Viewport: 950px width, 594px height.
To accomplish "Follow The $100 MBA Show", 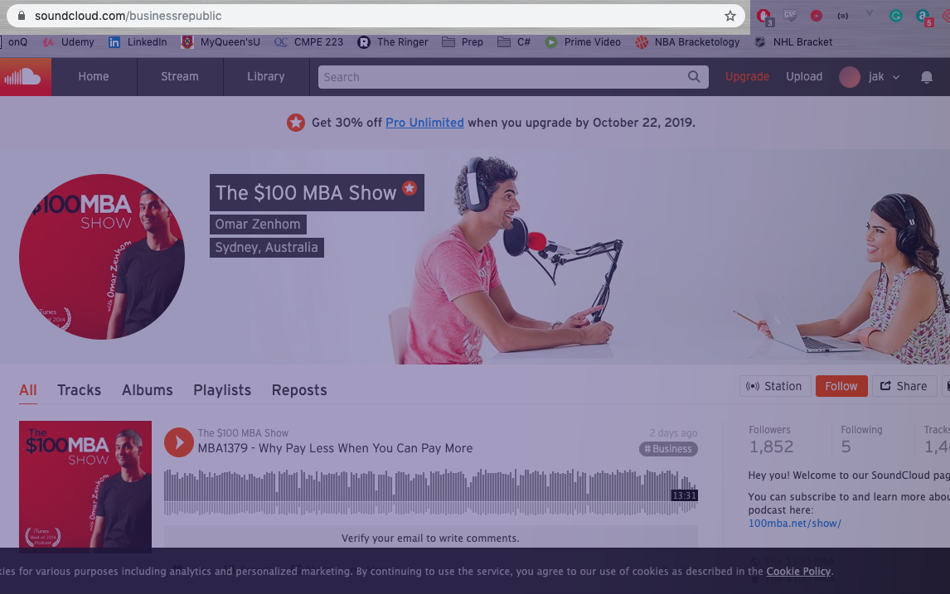I will click(841, 386).
